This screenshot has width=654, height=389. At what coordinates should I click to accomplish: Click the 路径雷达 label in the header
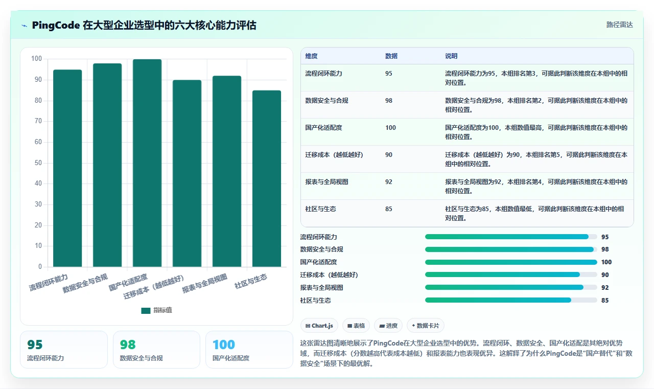(x=619, y=25)
